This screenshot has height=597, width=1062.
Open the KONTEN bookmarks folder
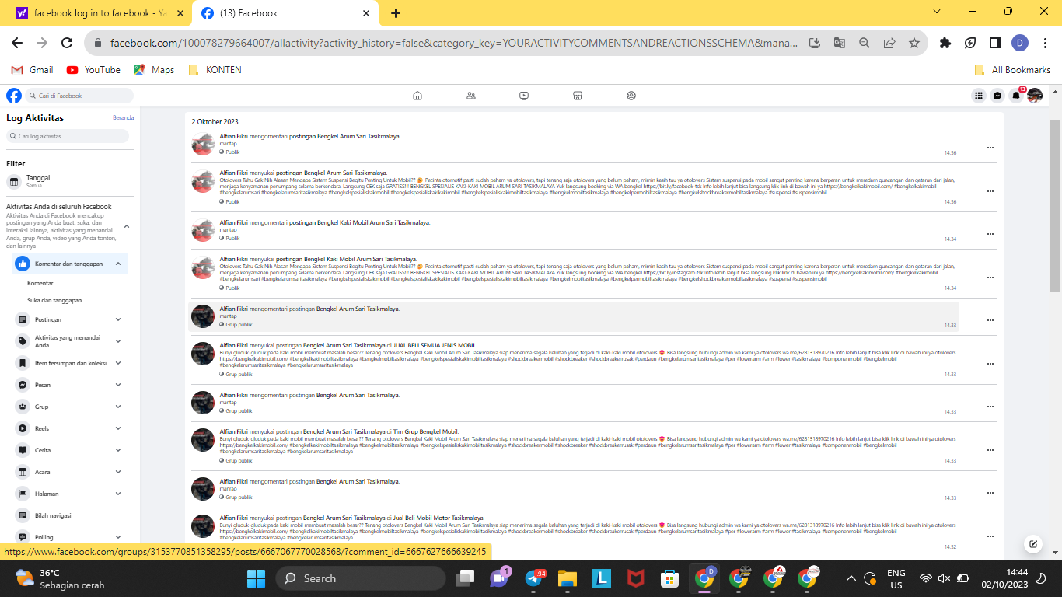tap(215, 70)
